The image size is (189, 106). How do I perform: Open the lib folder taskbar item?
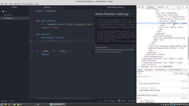pyautogui.click(x=19, y=105)
